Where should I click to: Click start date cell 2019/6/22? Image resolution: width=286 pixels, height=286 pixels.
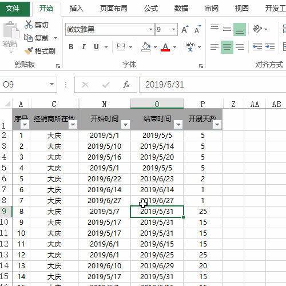pos(104,178)
